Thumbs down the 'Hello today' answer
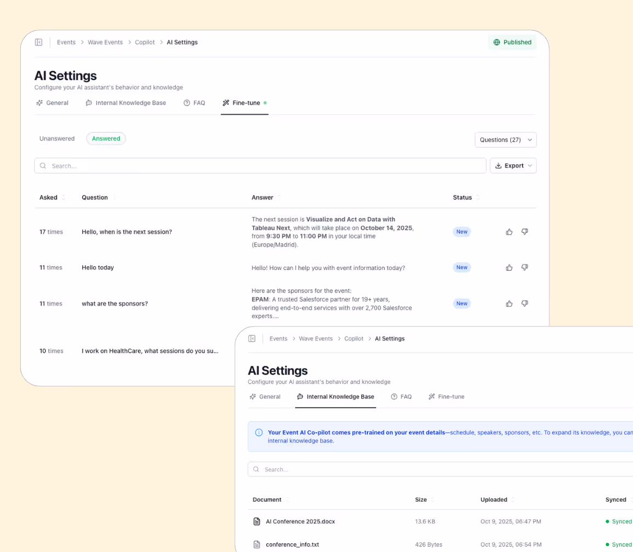The width and height of the screenshot is (633, 552). (525, 267)
